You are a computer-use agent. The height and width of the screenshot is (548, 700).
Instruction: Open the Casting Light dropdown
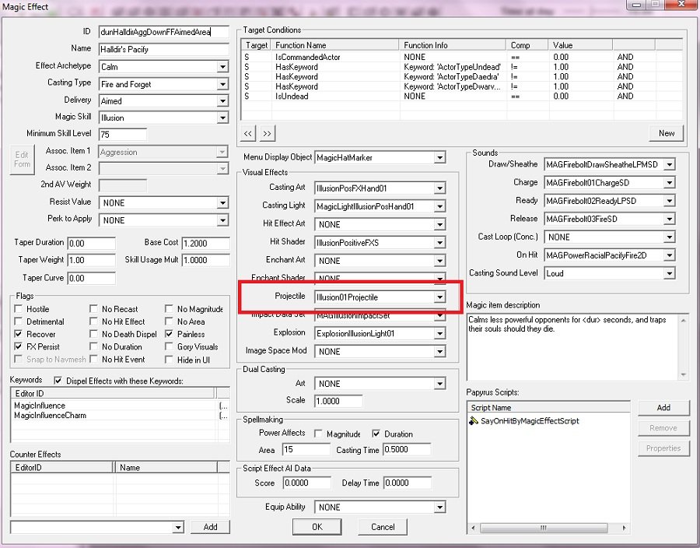tap(439, 206)
